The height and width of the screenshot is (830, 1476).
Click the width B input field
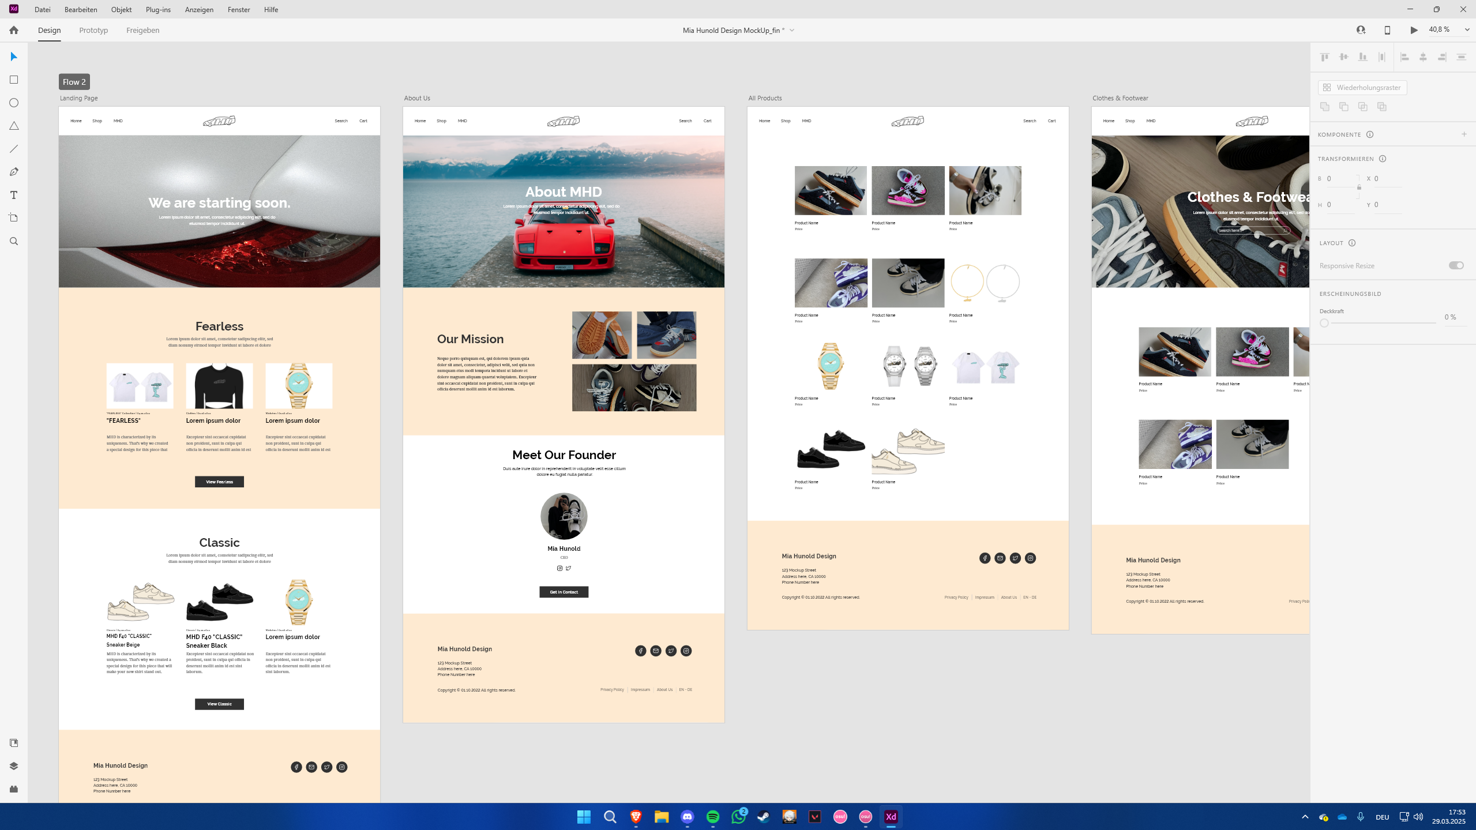[1339, 179]
